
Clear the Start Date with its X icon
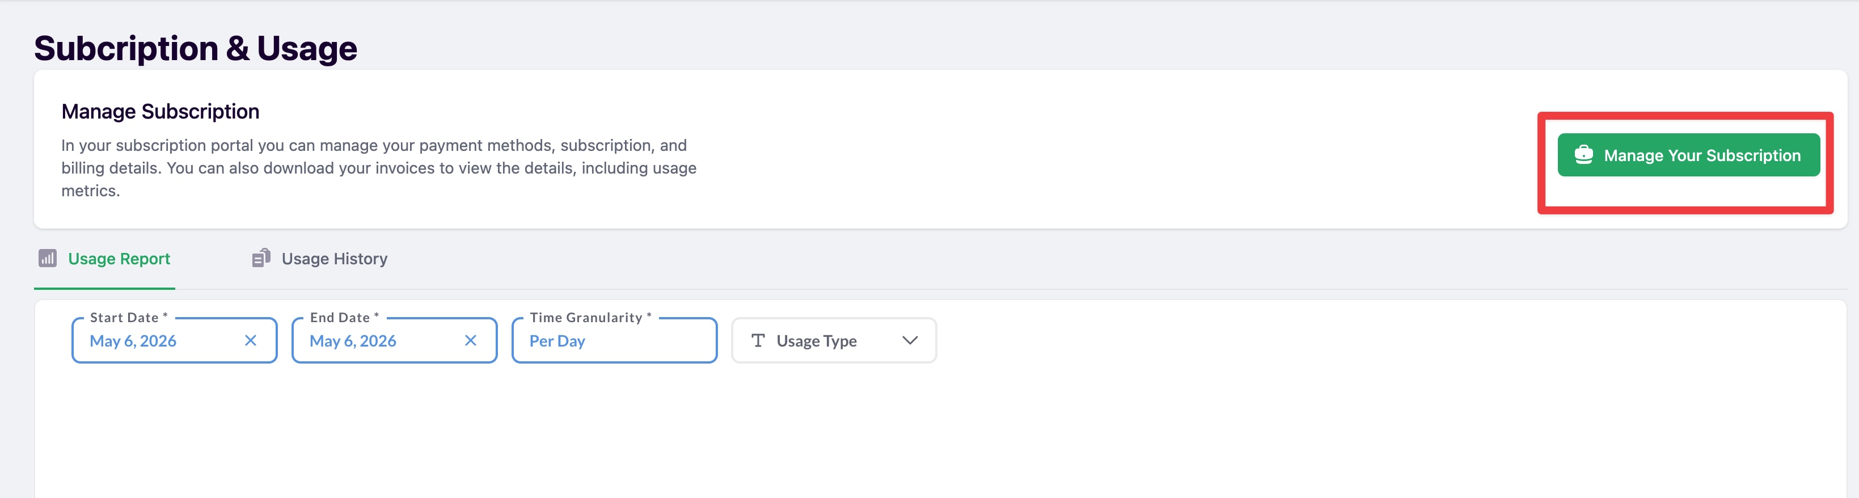[x=251, y=341]
